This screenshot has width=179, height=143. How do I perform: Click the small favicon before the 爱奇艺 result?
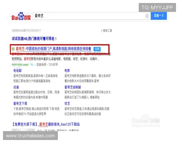(13, 49)
